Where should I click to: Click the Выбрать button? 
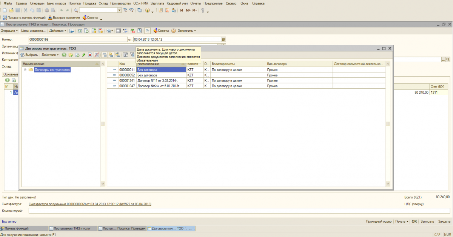tap(29, 55)
